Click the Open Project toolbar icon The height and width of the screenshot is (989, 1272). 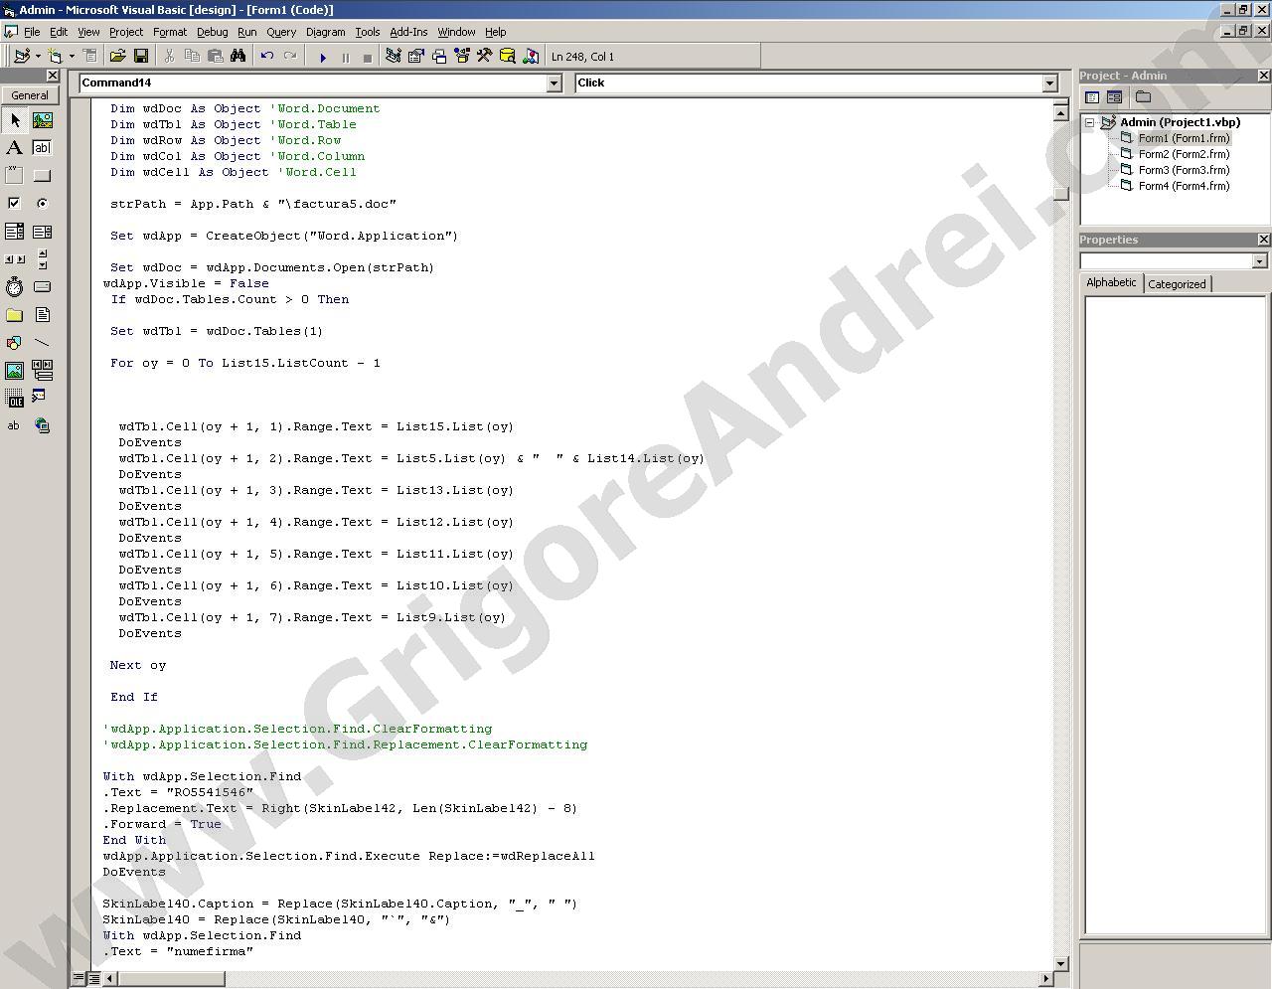[x=117, y=57]
